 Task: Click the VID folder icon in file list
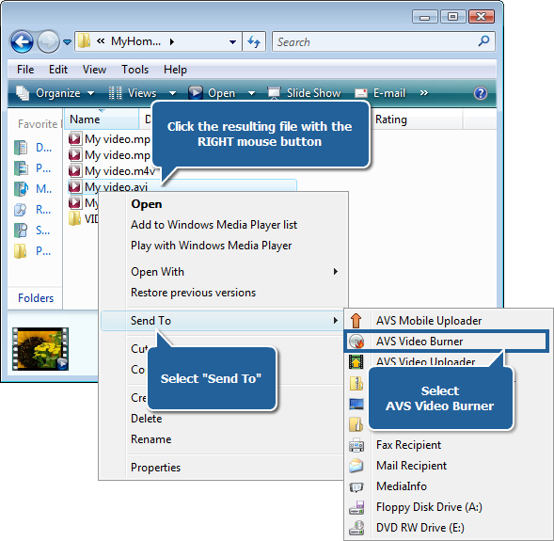point(74,218)
